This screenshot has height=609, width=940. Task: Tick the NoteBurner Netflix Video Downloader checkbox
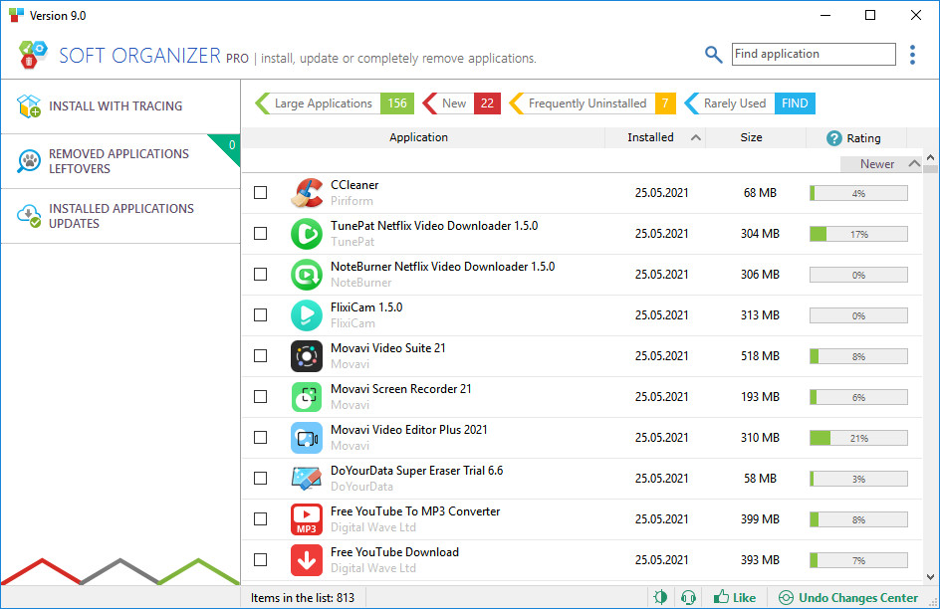(260, 274)
